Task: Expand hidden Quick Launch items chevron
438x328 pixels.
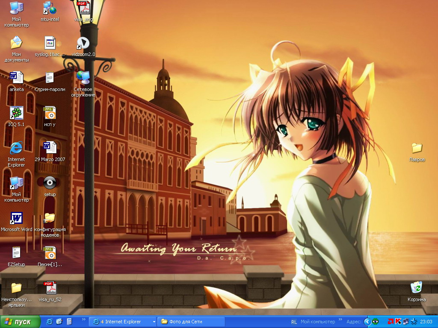Action: (83, 319)
